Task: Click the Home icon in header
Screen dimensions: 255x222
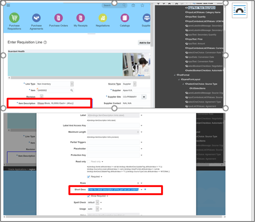Action: pos(133,6)
